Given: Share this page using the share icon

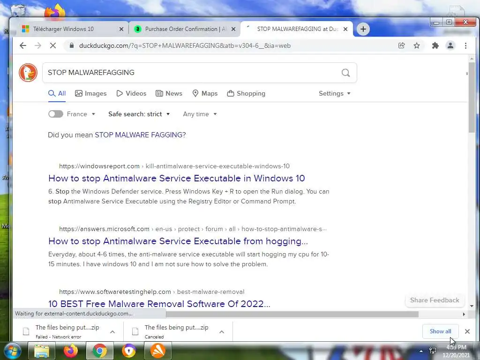Looking at the screenshot, I should [x=401, y=45].
